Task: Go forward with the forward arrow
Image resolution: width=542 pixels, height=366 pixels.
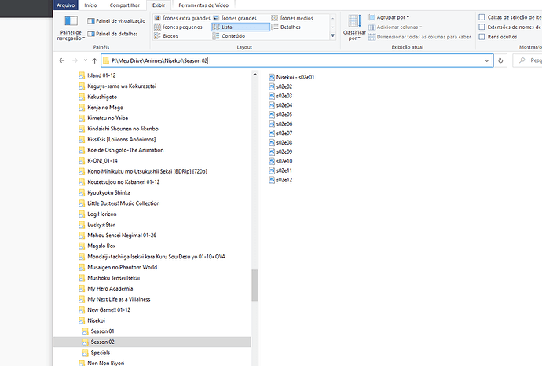Action: coord(75,60)
